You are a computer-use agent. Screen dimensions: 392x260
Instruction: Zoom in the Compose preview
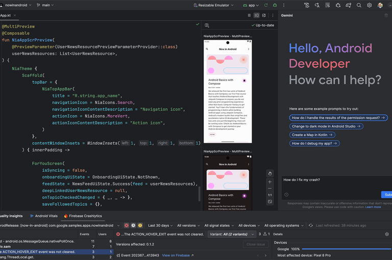(270, 181)
